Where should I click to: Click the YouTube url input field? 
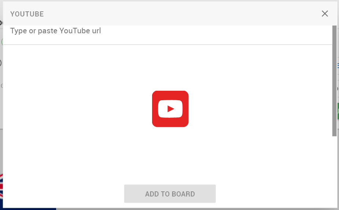pyautogui.click(x=167, y=35)
